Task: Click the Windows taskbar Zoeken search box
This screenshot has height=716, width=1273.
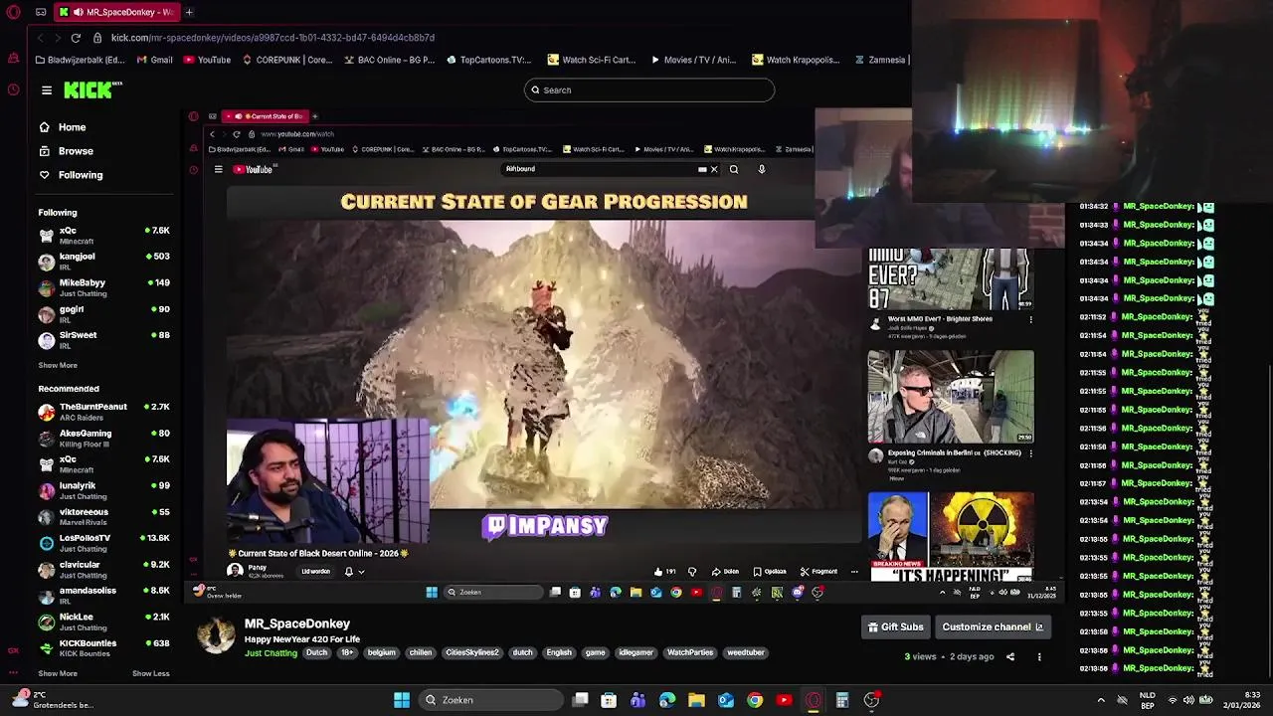Action: click(x=491, y=700)
